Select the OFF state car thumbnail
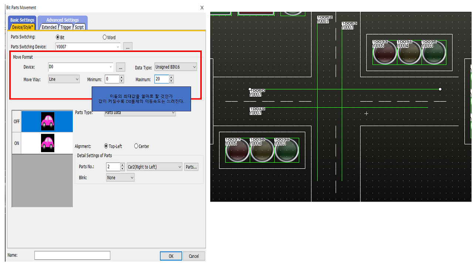Viewport: 473px width, 269px height. [47, 121]
